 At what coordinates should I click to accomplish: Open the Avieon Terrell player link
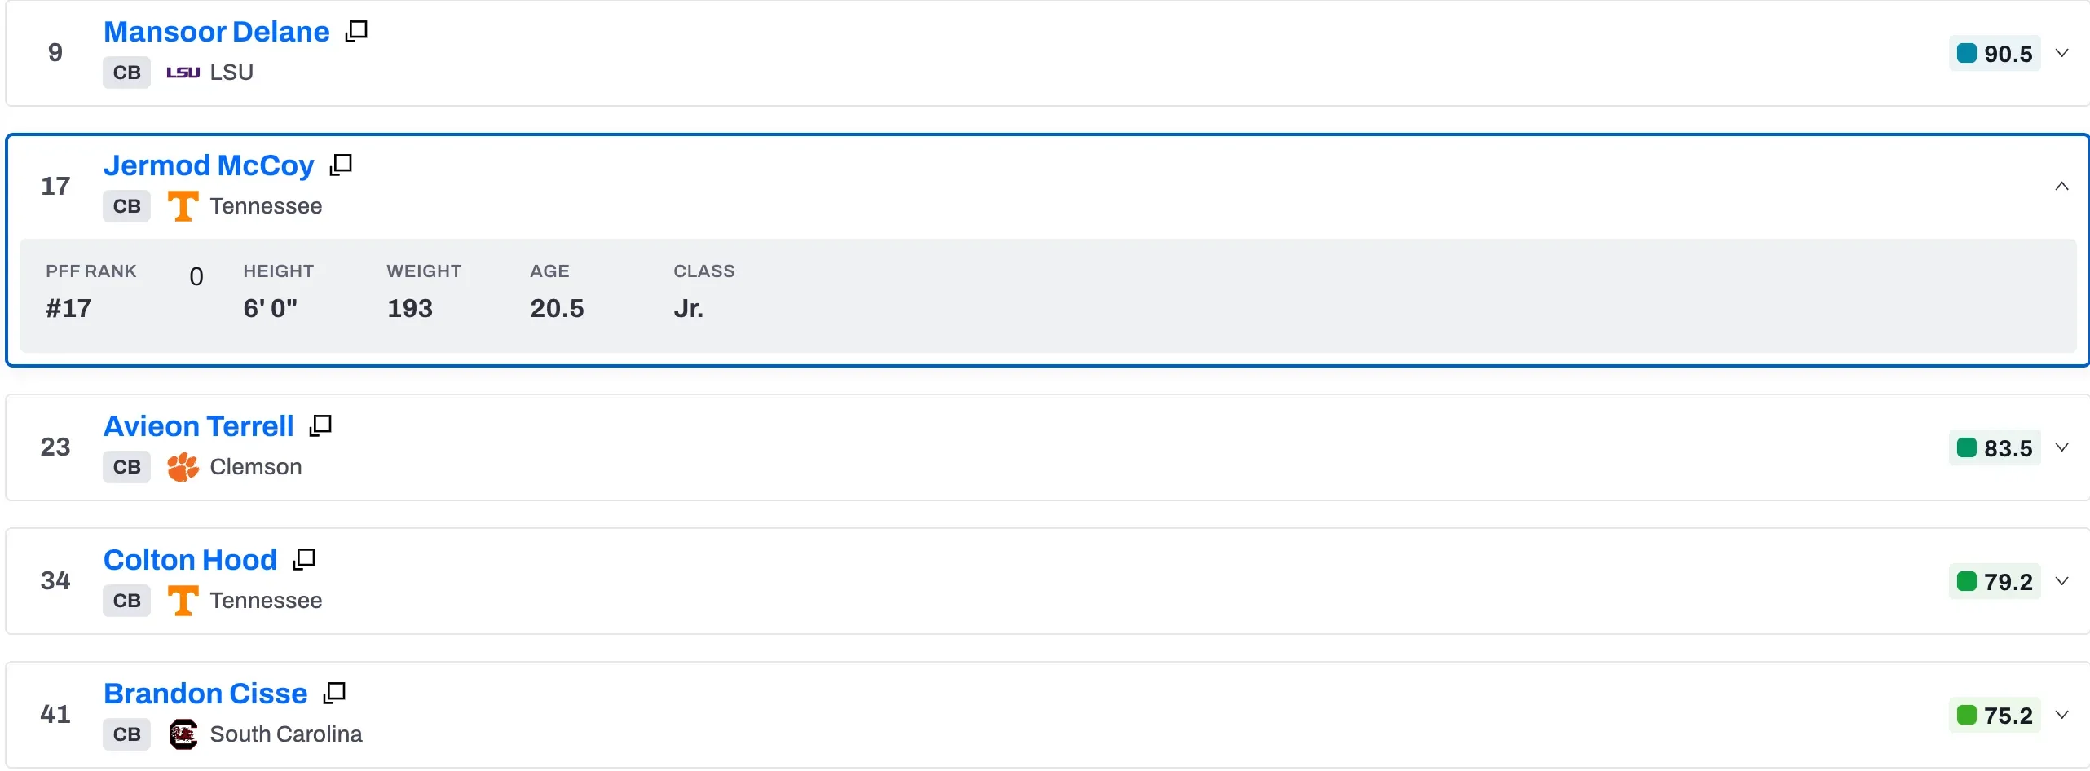tap(198, 426)
